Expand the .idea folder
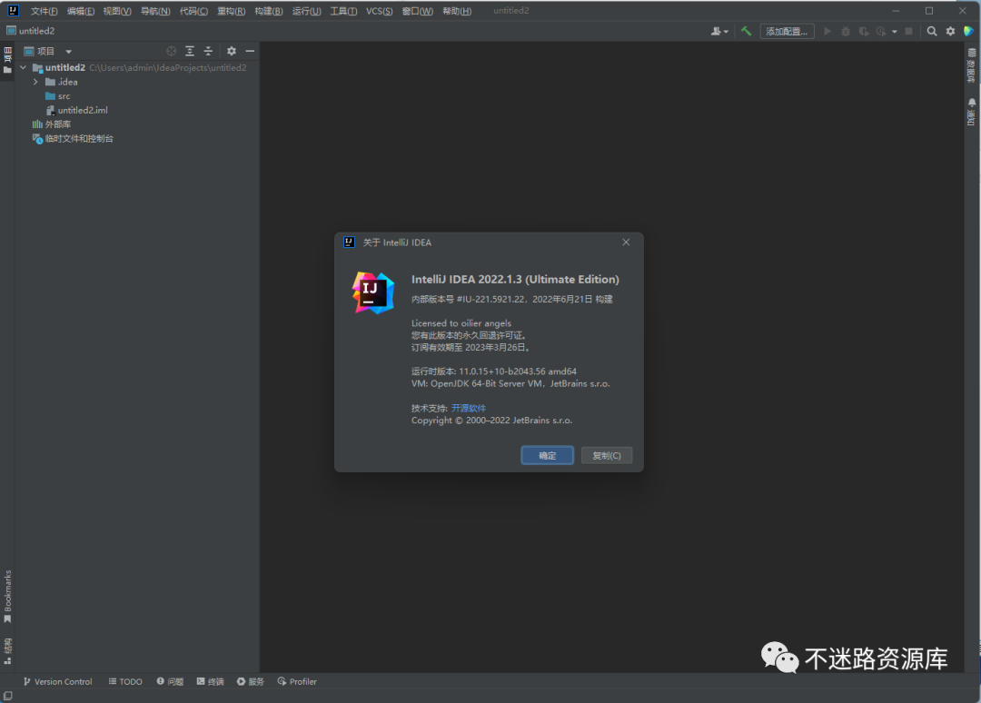The width and height of the screenshot is (981, 703). pos(35,82)
